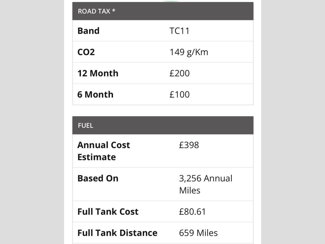Screen dimensions: 325x244
Task: Click the £398 annual cost value
Action: click(x=189, y=145)
